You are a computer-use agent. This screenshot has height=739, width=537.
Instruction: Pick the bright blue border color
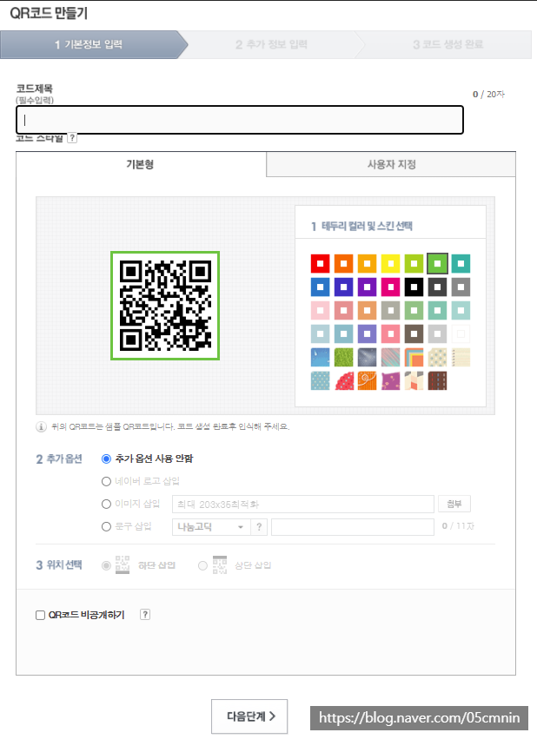coord(320,287)
